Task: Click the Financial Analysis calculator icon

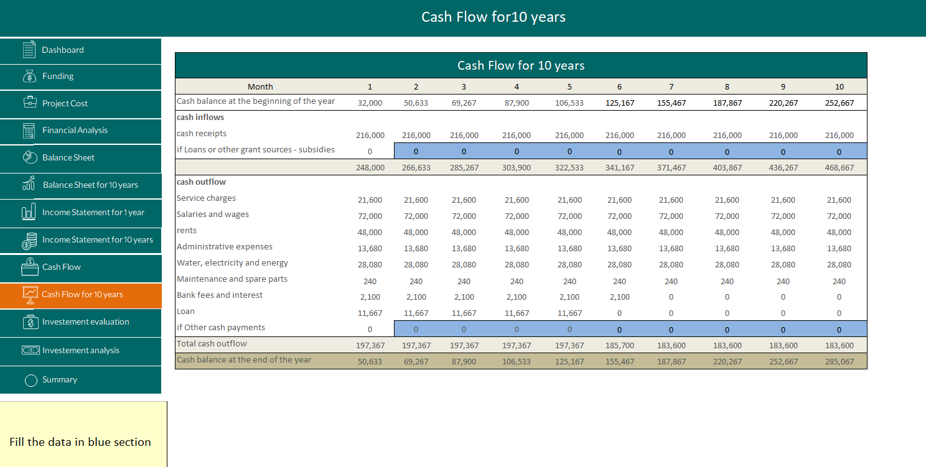Action: 29,131
